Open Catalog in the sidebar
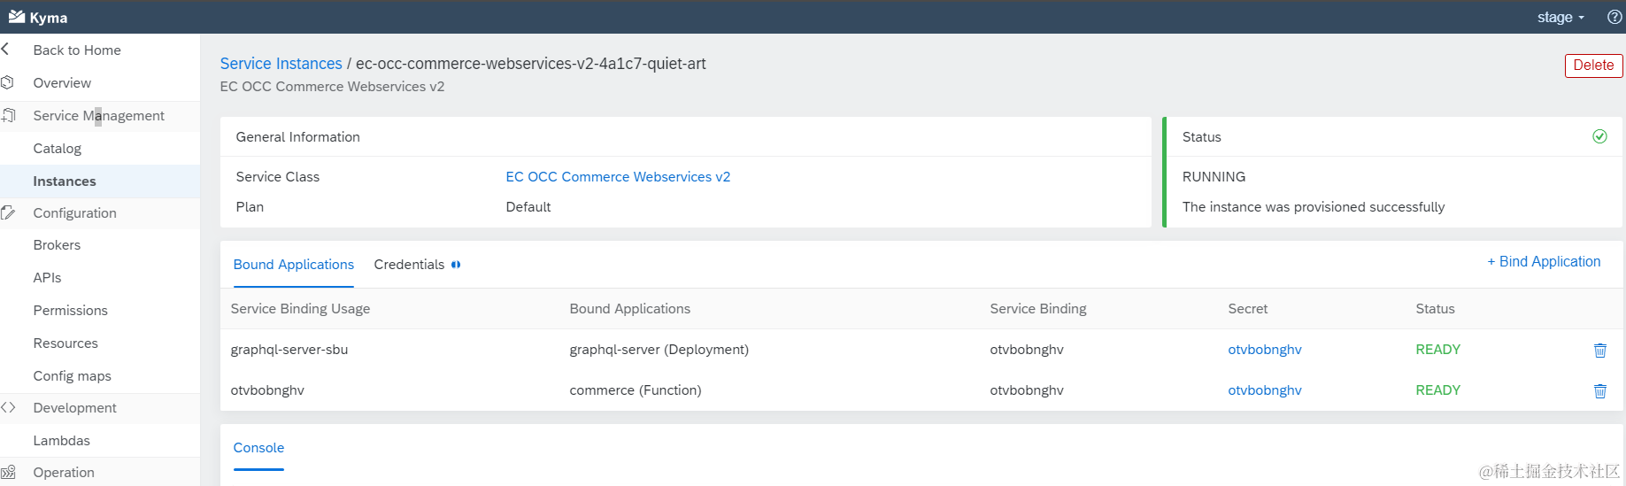The height and width of the screenshot is (486, 1626). pos(58,149)
